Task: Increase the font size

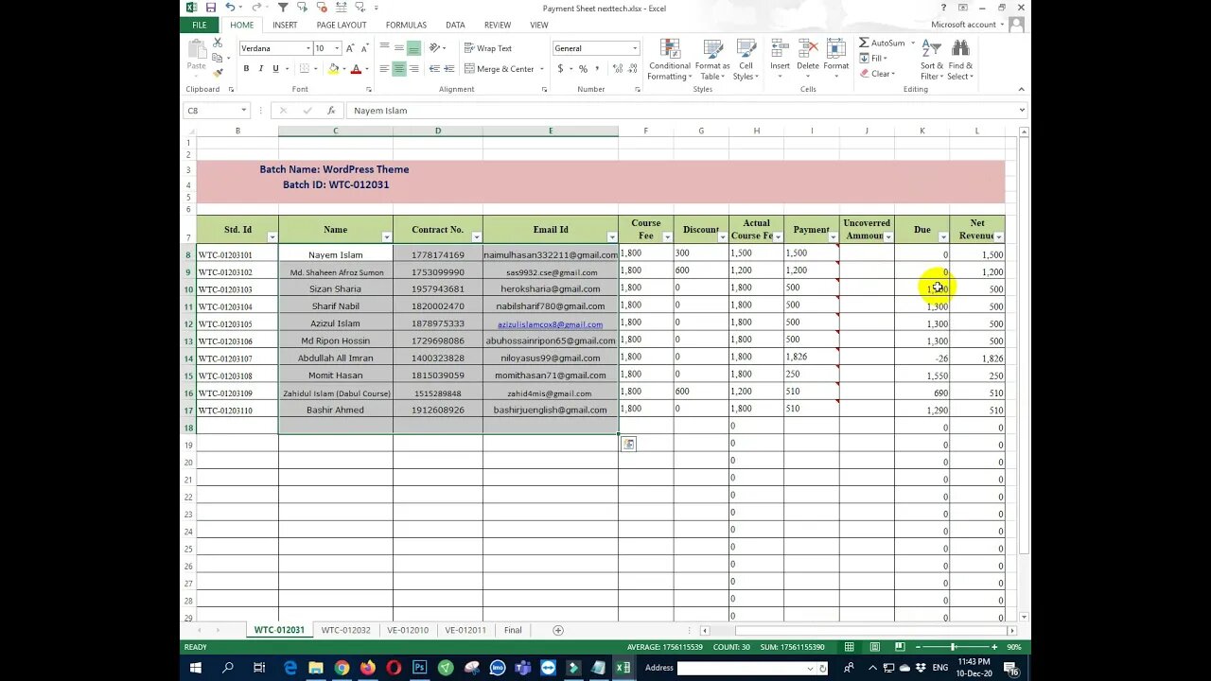Action: click(350, 48)
